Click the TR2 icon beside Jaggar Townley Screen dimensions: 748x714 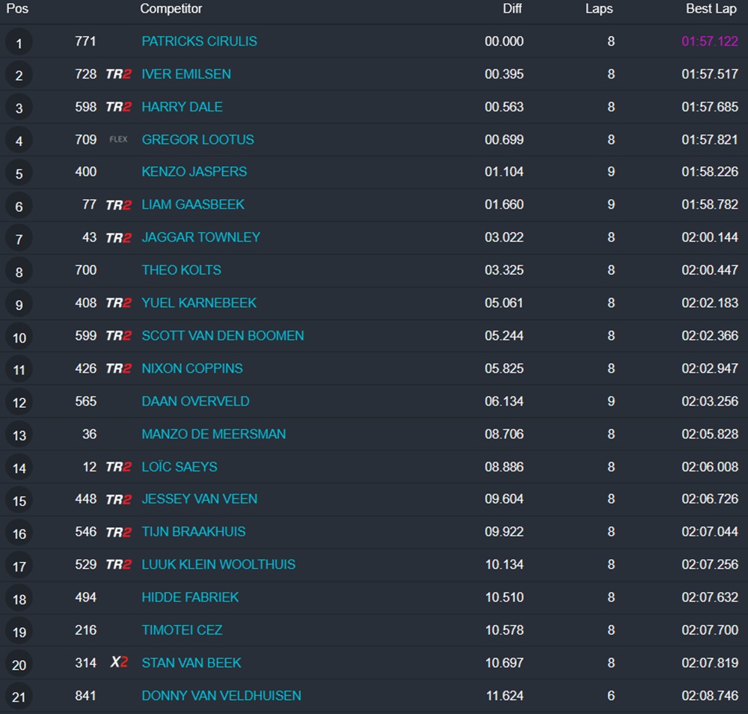pyautogui.click(x=118, y=237)
